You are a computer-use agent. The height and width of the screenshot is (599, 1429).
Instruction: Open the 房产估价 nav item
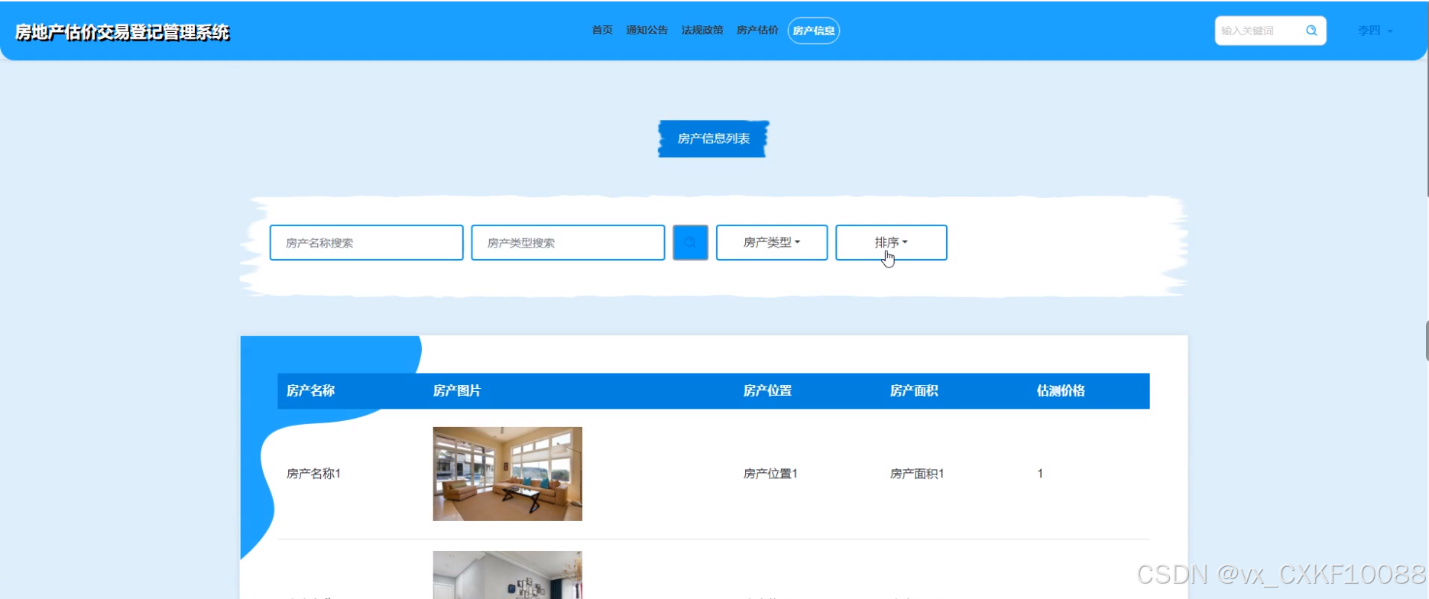pyautogui.click(x=757, y=31)
